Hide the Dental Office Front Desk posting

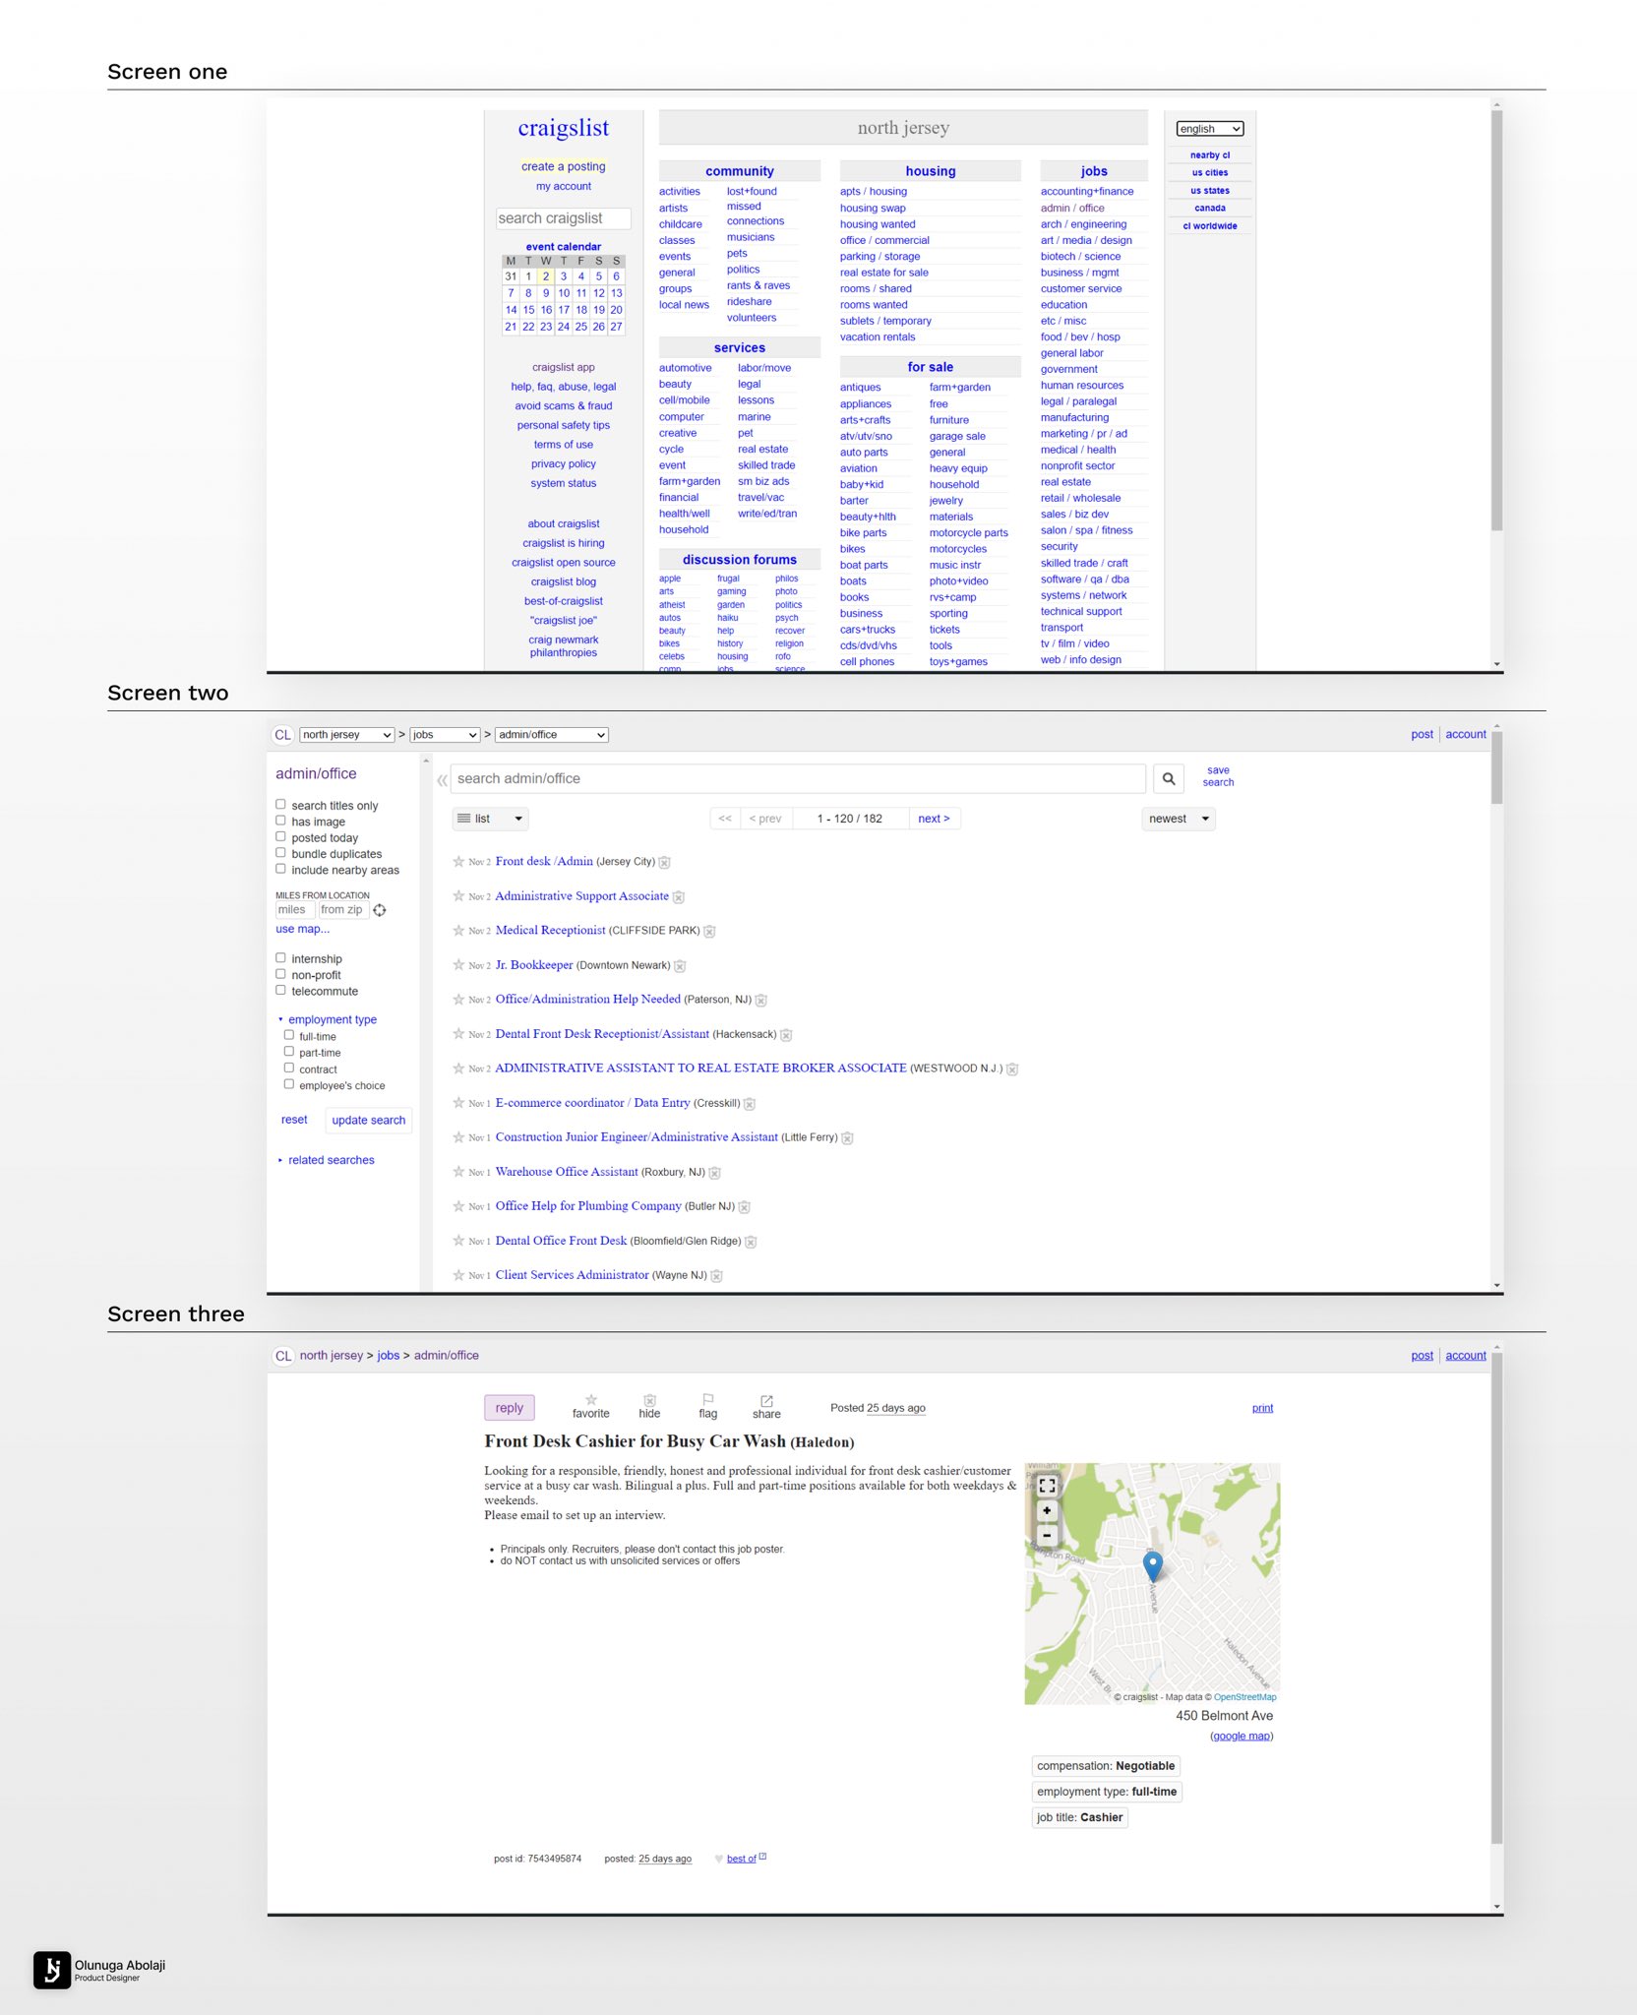coord(751,1242)
